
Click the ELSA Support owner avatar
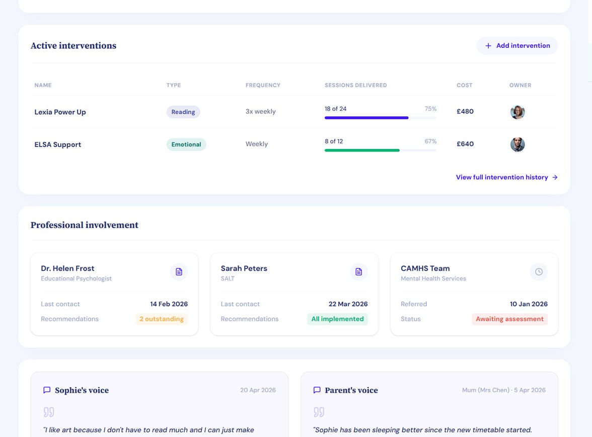pyautogui.click(x=517, y=144)
